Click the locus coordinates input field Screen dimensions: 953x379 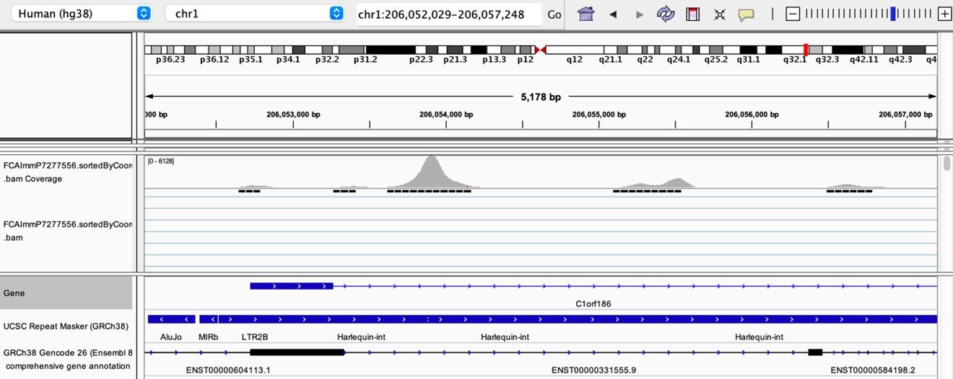pos(450,14)
